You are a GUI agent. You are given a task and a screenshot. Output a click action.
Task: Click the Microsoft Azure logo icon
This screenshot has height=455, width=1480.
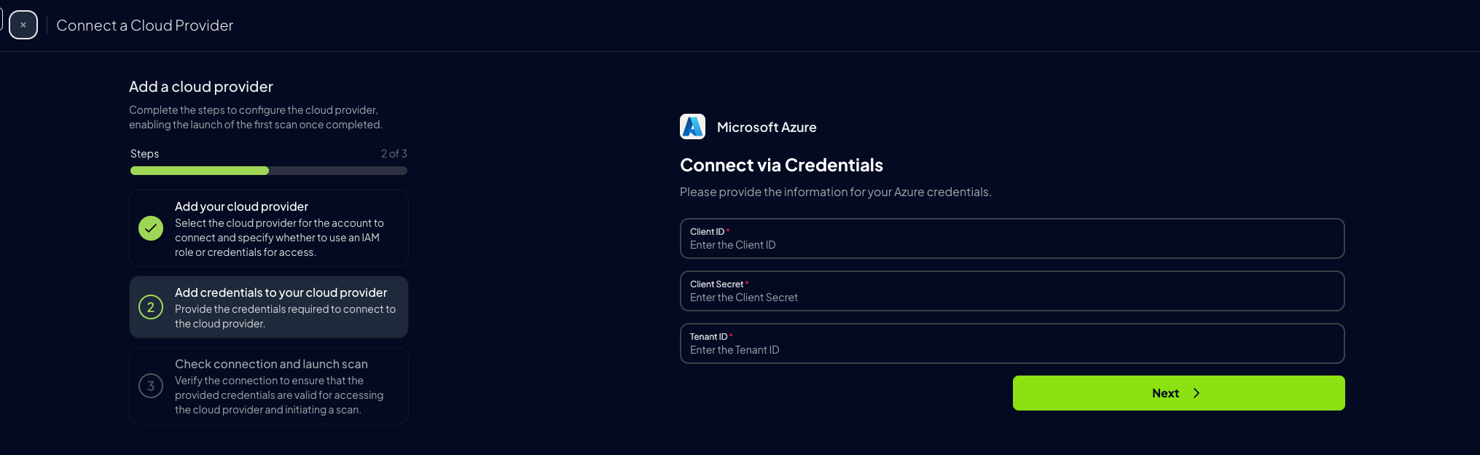[x=692, y=127]
